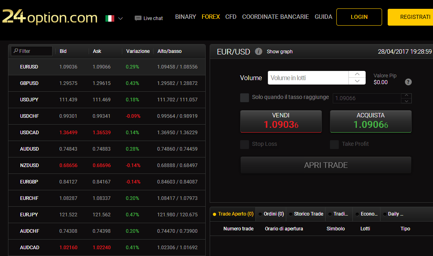Select the GBPUSD row
The image size is (433, 256).
pos(107,83)
